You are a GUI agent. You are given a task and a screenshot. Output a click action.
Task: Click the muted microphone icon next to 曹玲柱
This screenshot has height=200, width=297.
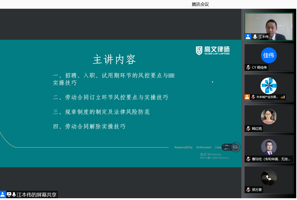[248, 159]
